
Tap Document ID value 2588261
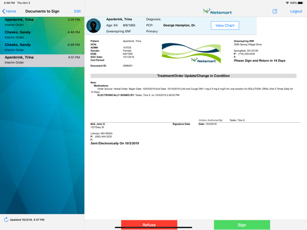pos(128,66)
